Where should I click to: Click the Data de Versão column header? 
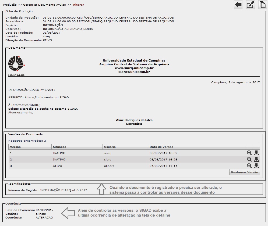(197, 147)
